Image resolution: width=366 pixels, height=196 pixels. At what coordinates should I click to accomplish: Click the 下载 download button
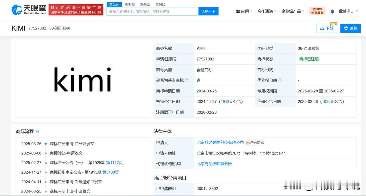(x=327, y=28)
